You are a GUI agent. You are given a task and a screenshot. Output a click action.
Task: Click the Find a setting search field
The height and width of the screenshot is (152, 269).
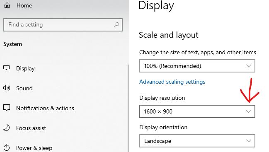[63, 25]
